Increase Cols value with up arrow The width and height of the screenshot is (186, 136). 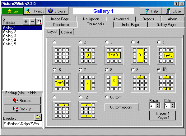(172, 104)
